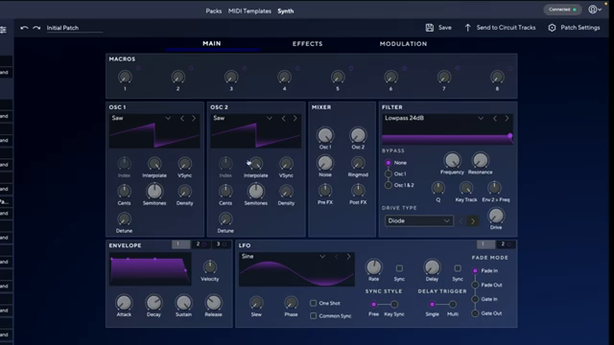
Task: Click the filter Drive knob
Action: [496, 216]
